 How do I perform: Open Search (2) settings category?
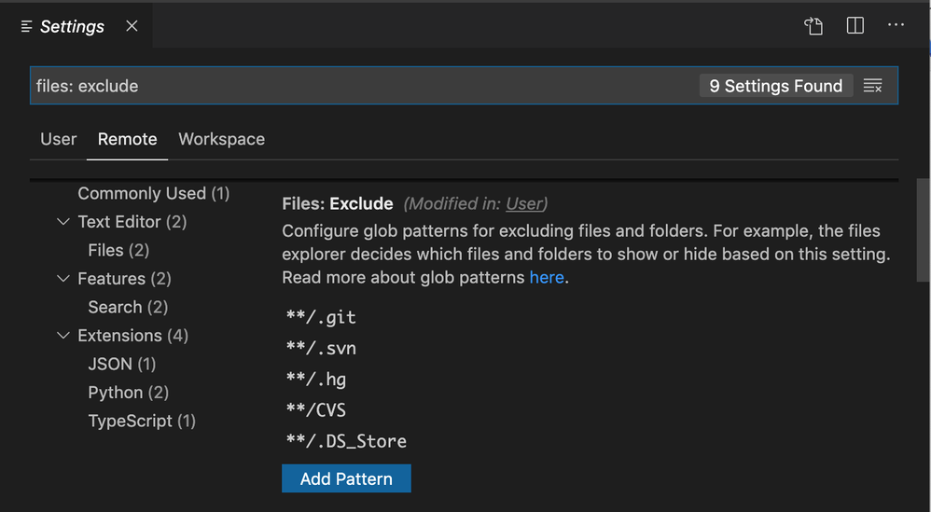tap(128, 308)
